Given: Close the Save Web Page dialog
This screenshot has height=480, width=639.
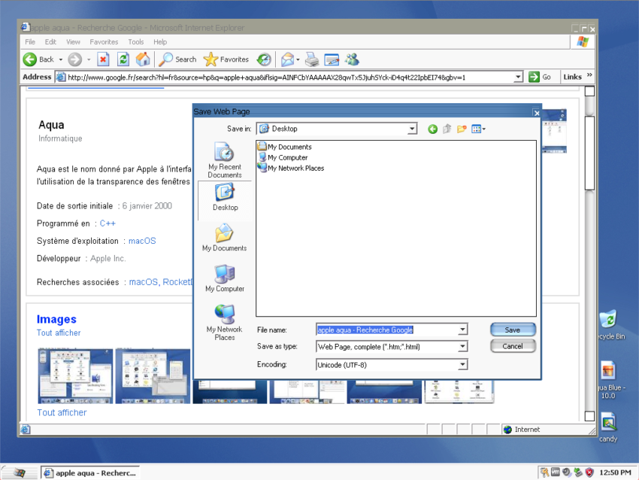Looking at the screenshot, I should click(x=536, y=113).
